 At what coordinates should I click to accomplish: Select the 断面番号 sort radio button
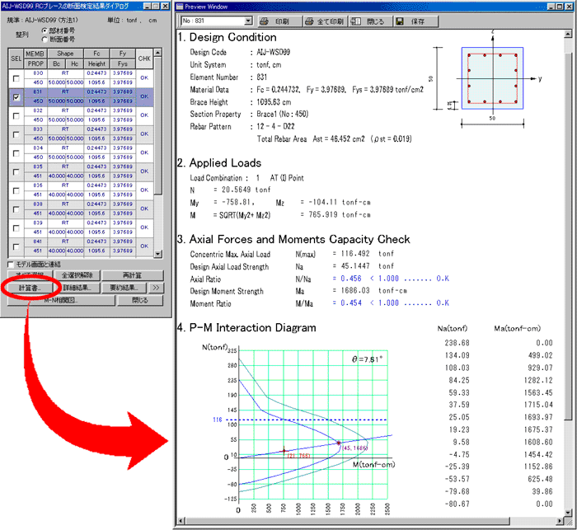45,39
